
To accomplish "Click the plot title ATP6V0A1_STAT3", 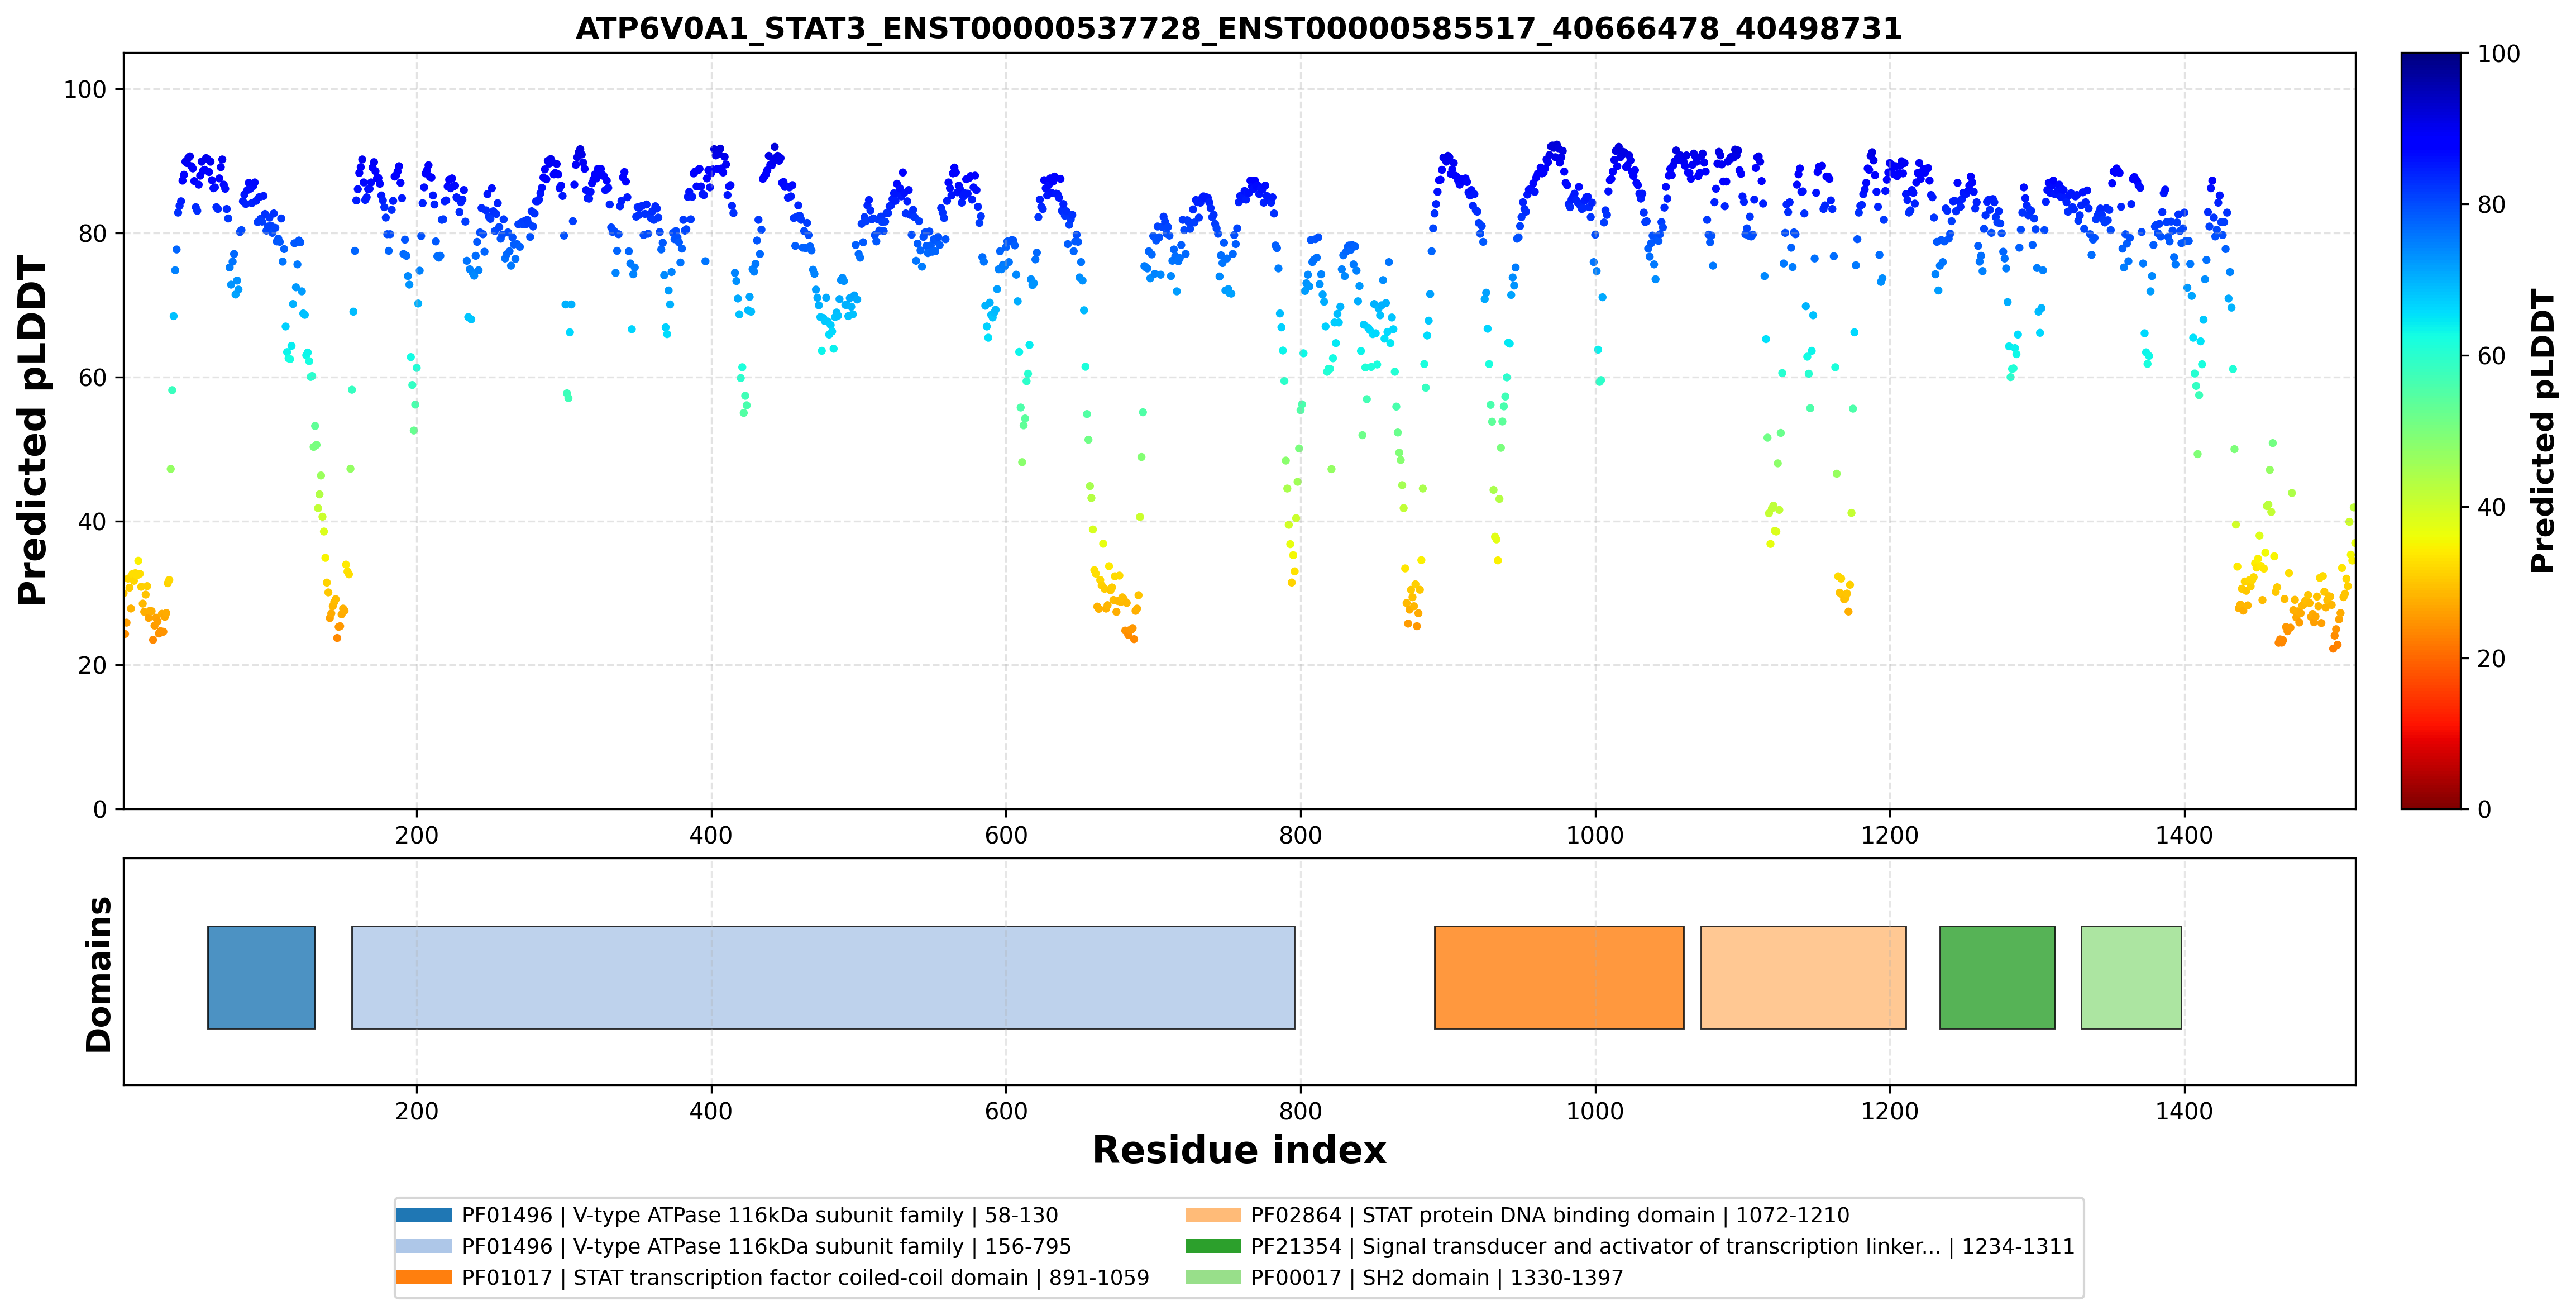I will click(1239, 28).
